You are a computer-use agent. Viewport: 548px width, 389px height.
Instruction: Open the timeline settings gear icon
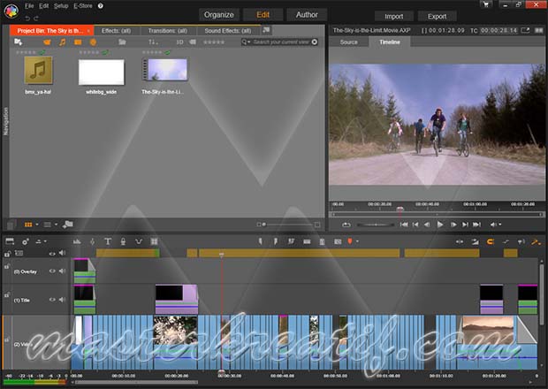pyautogui.click(x=26, y=241)
